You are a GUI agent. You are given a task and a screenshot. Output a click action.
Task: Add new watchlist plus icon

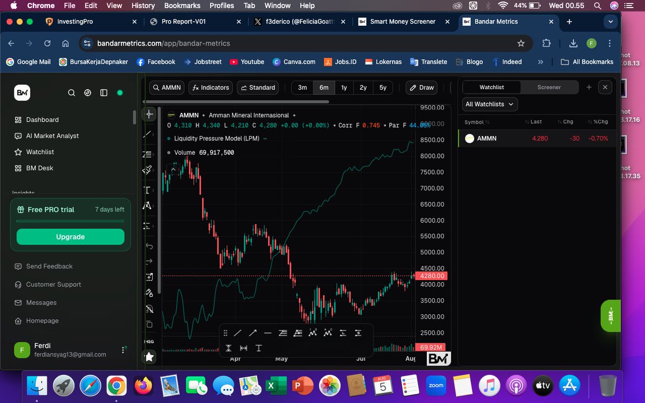coord(589,87)
